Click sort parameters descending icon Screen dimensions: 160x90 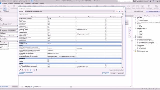tap(37, 70)
